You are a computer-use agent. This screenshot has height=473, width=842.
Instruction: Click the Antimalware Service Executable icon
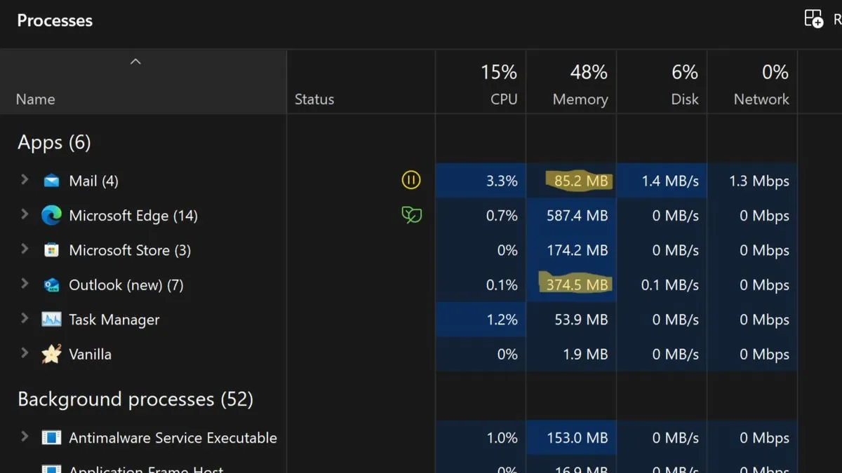(x=51, y=437)
